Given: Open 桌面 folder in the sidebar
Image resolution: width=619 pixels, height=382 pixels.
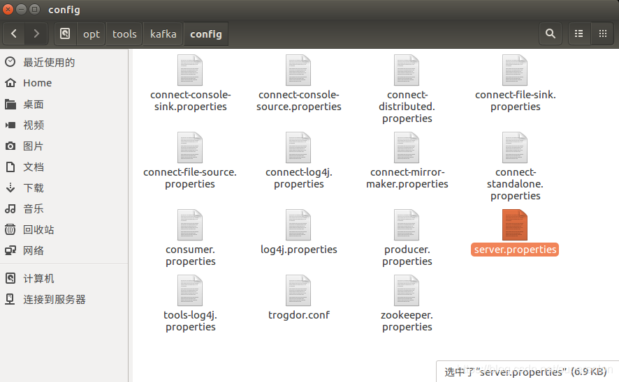Looking at the screenshot, I should [x=64, y=105].
